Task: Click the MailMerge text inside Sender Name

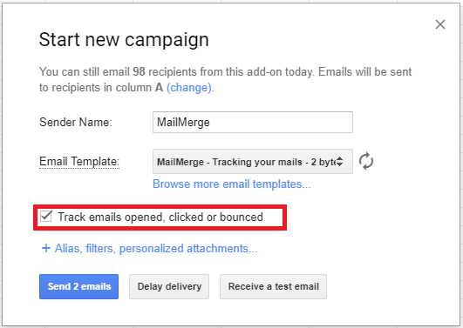Action: (x=183, y=123)
